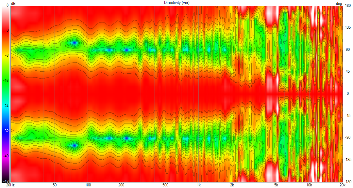The height and width of the screenshot is (188, 353).
Task: Click the '50' frequency axis label
Action: [55, 185]
